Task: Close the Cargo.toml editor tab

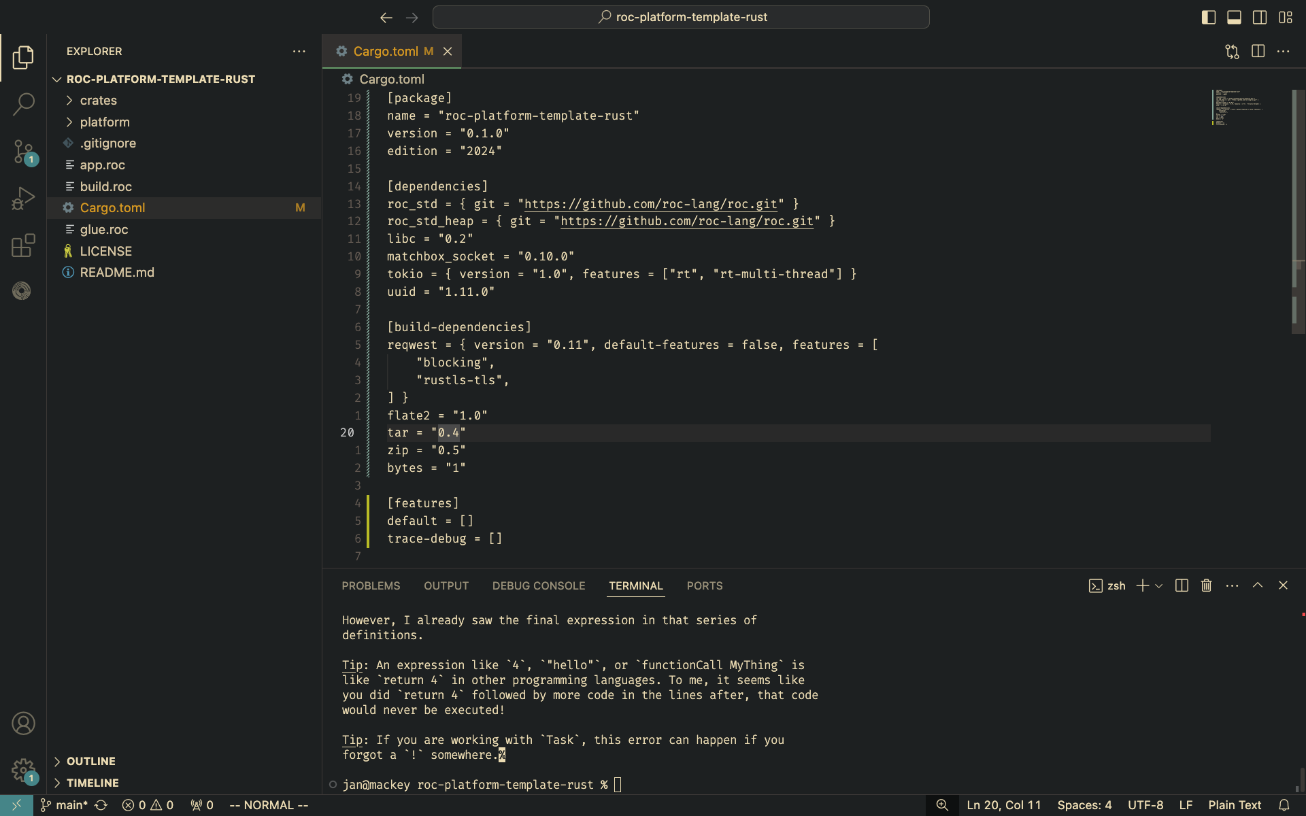Action: pos(448,52)
